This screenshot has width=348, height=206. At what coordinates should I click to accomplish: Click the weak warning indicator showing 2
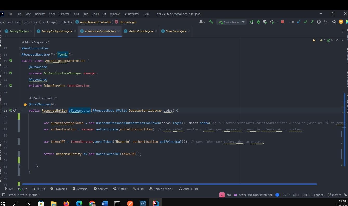(x=322, y=40)
